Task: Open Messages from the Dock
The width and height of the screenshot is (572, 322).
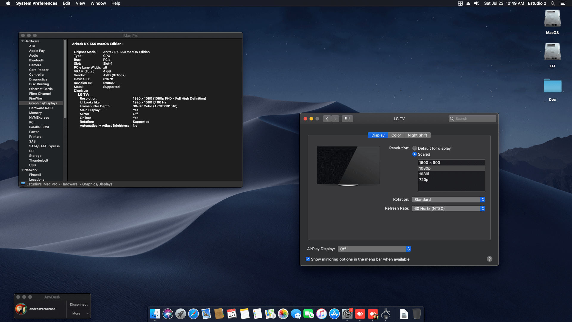Action: click(296, 314)
